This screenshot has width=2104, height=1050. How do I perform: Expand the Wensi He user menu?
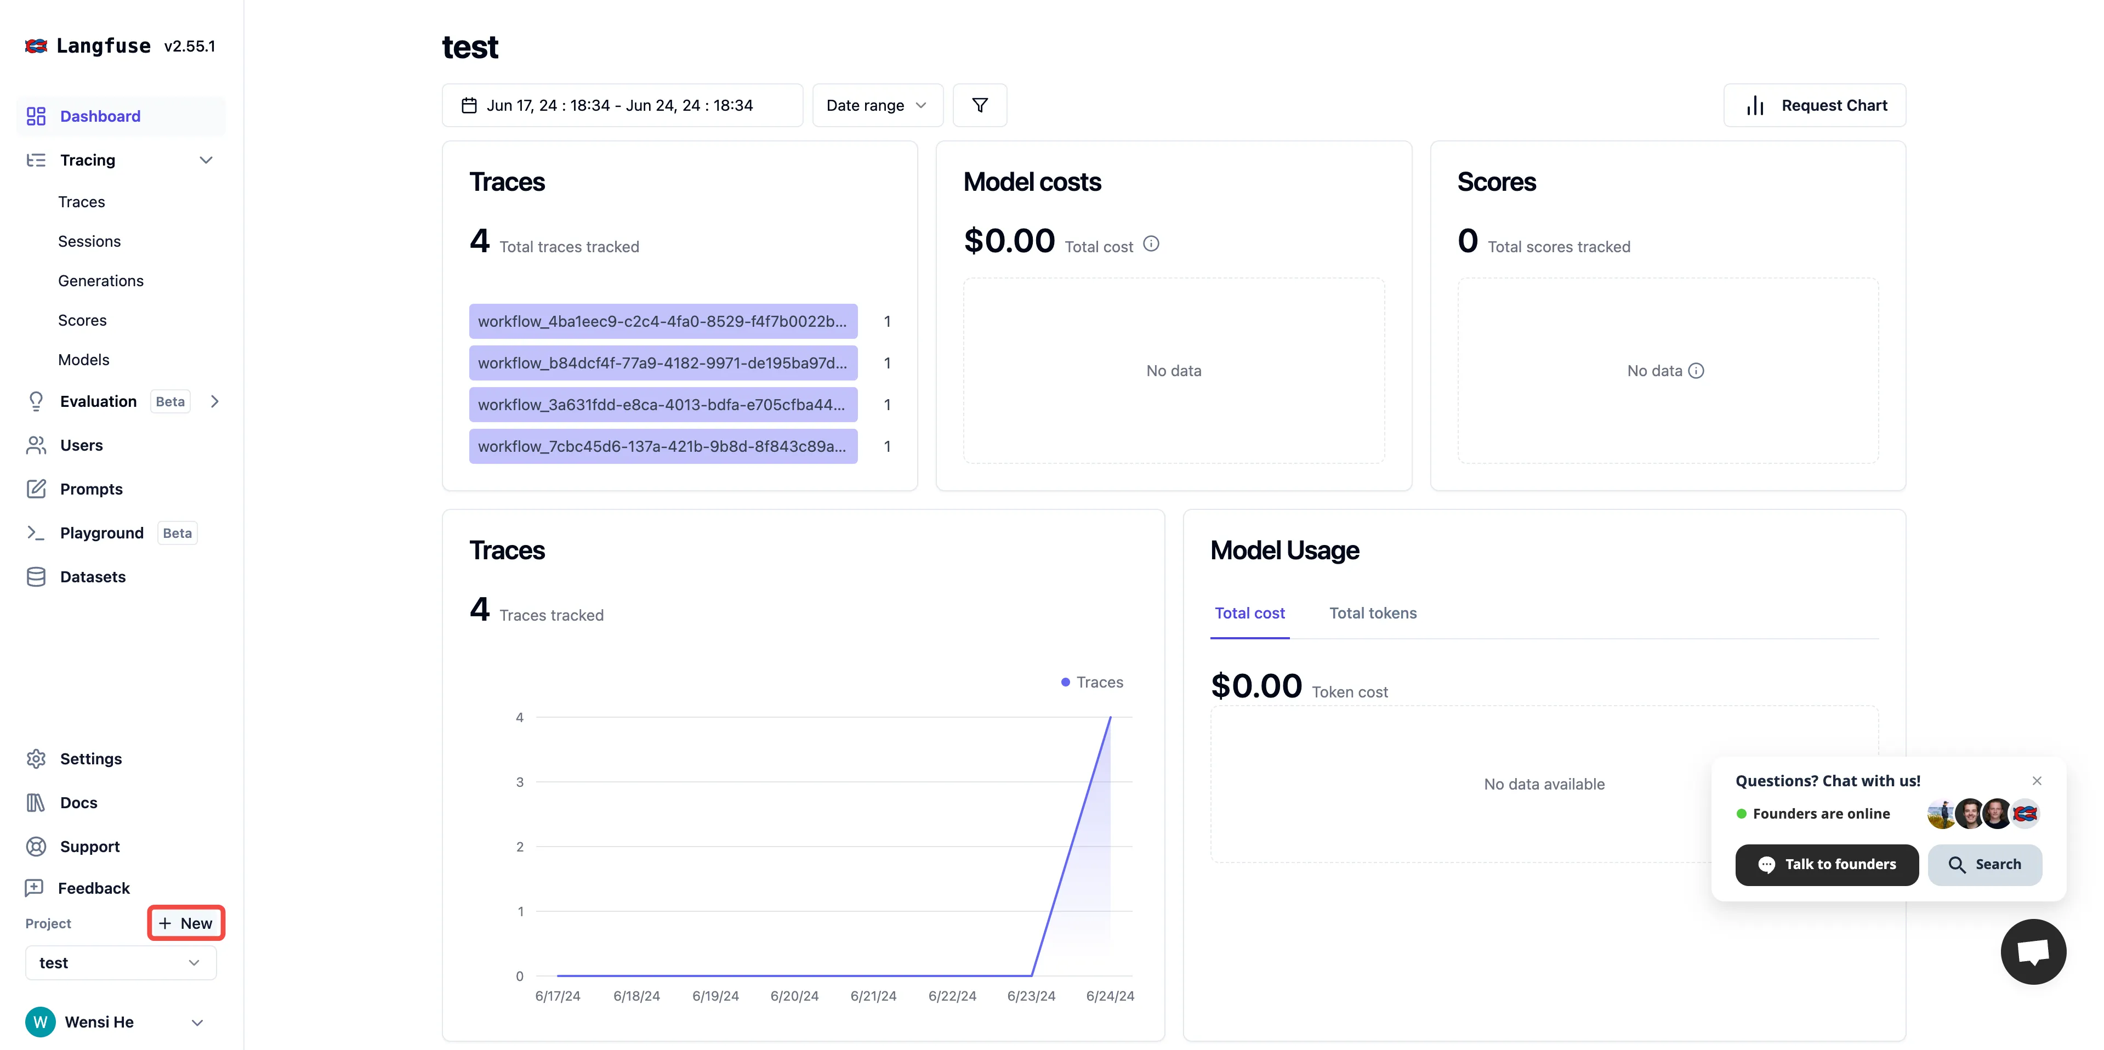pos(197,1022)
